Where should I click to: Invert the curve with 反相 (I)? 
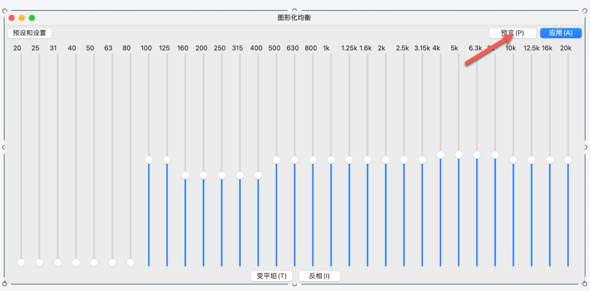[320, 276]
